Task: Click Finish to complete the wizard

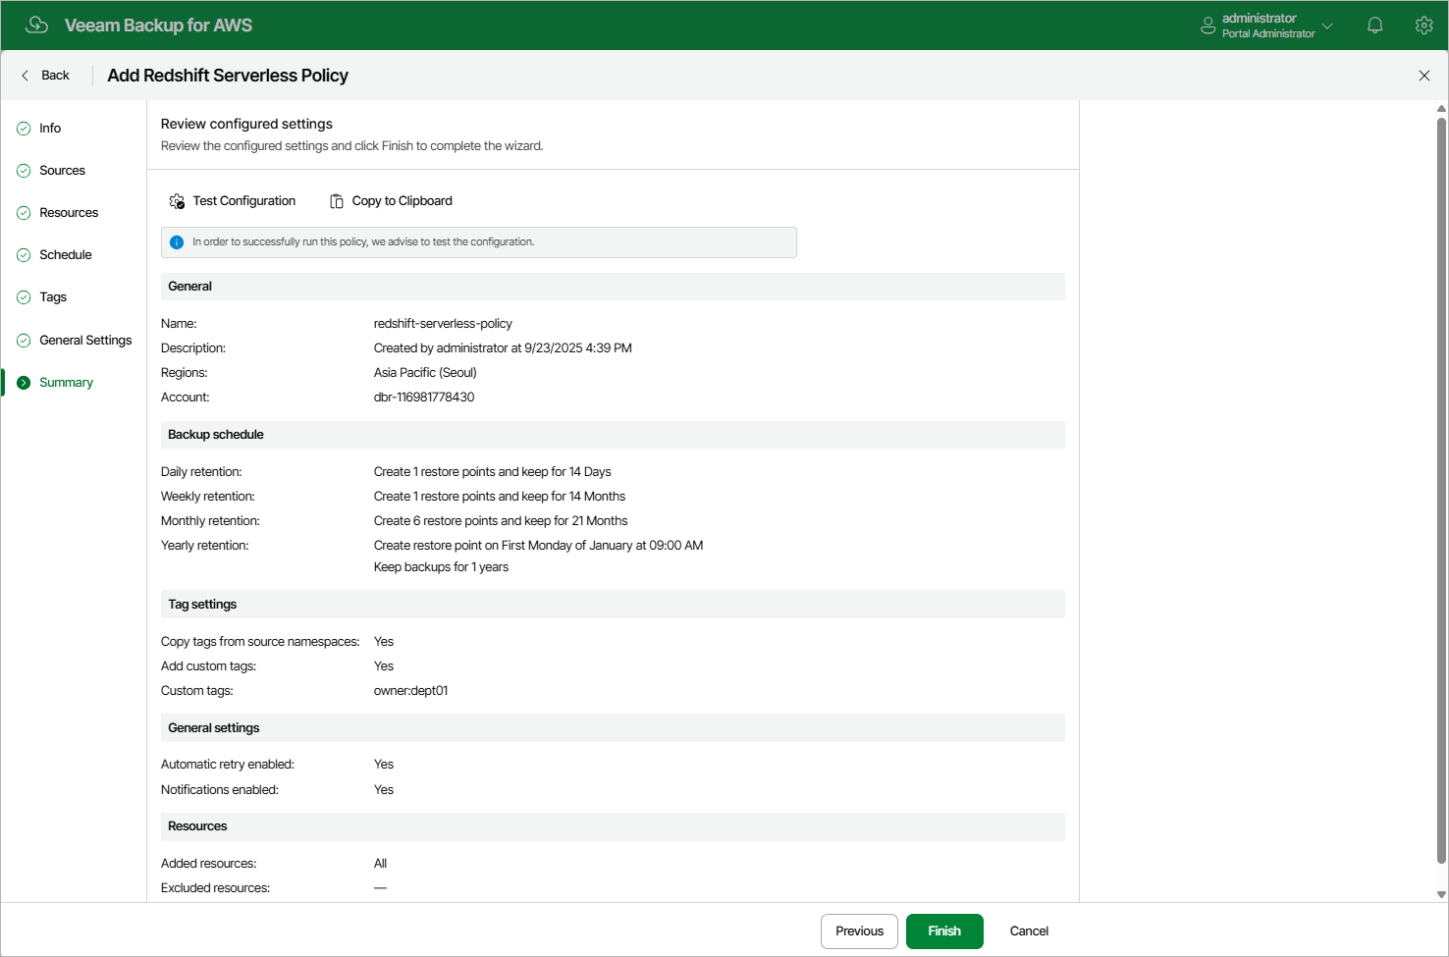Action: [944, 931]
